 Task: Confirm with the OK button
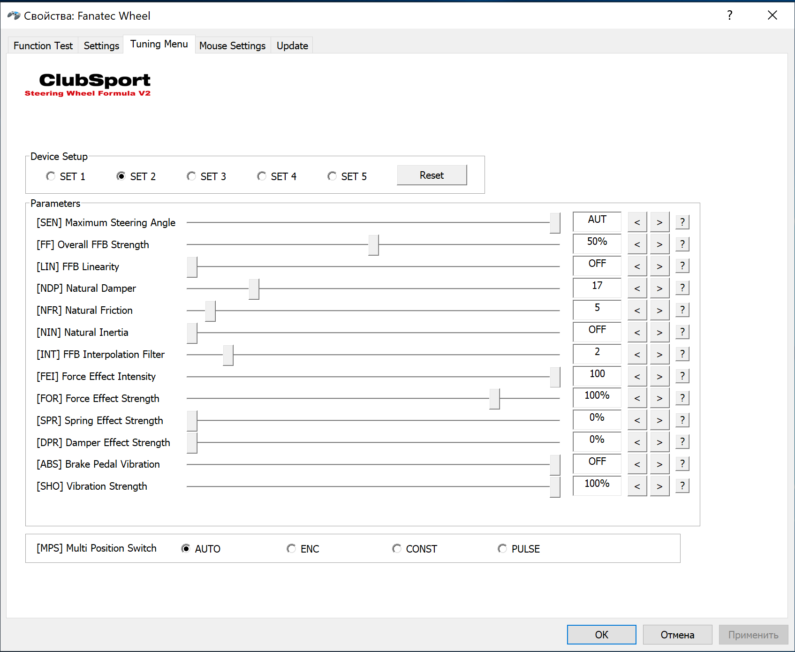point(601,635)
